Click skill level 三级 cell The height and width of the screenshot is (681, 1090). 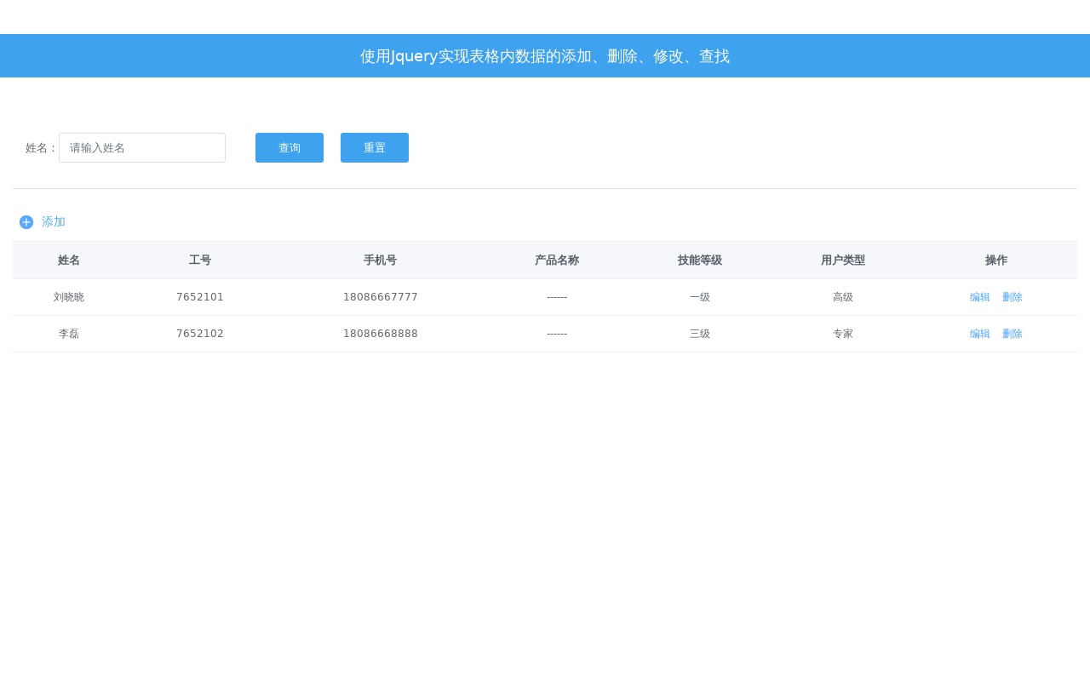tap(700, 334)
